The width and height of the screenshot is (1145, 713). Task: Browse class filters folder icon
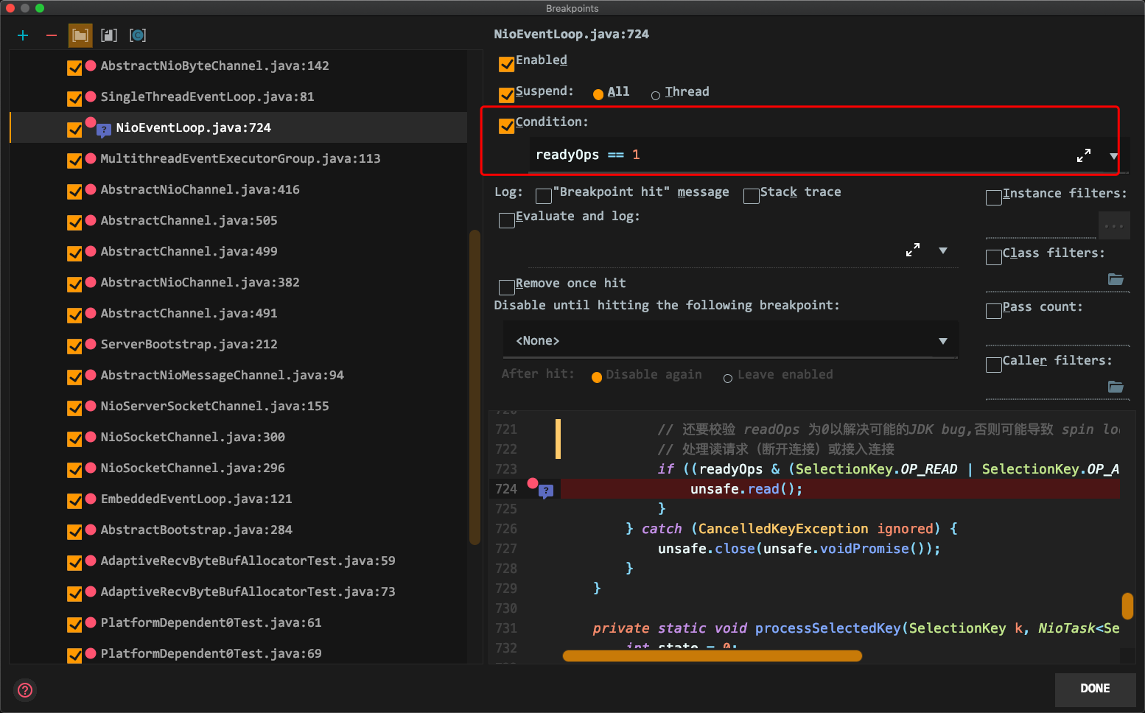pos(1116,279)
